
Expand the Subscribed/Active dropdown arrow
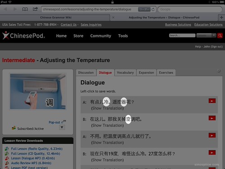click(x=62, y=128)
